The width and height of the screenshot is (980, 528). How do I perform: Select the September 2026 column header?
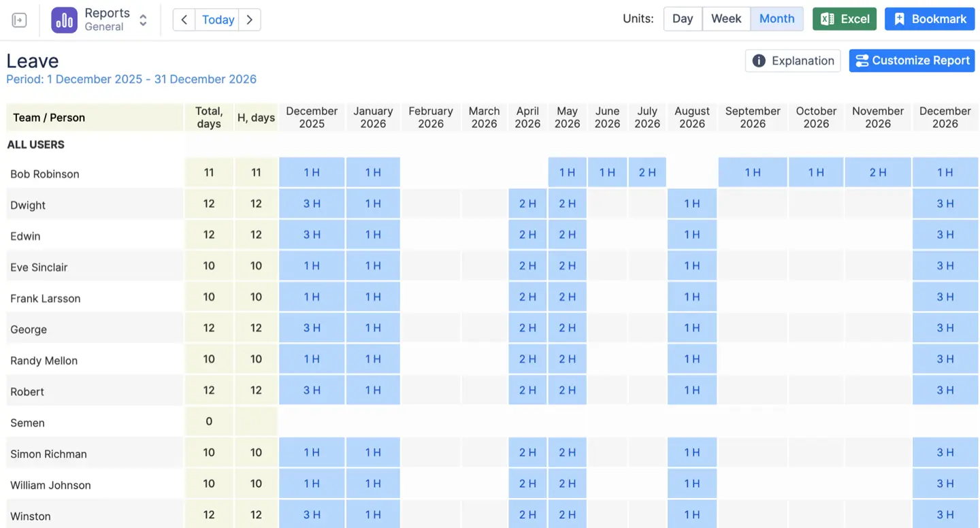[753, 117]
